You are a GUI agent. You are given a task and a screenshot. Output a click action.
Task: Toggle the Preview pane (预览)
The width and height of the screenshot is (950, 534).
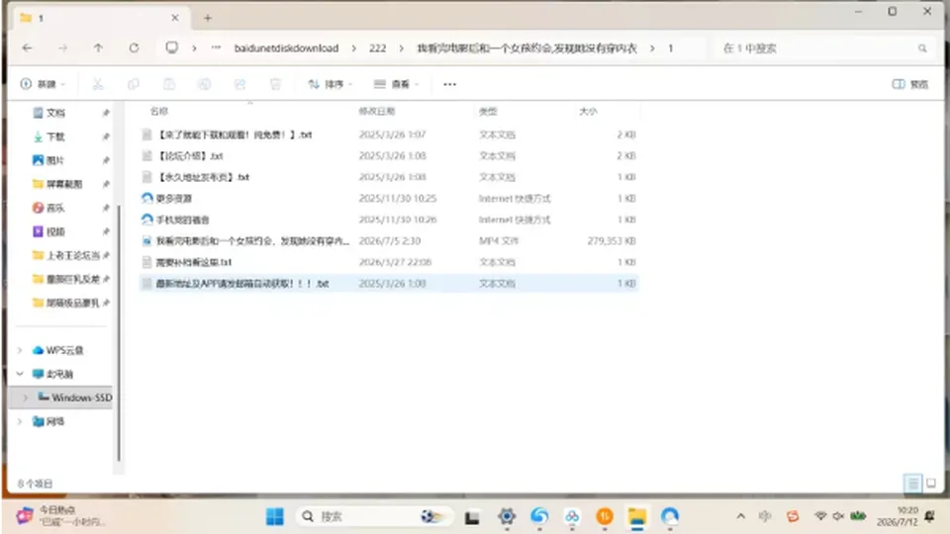[910, 84]
